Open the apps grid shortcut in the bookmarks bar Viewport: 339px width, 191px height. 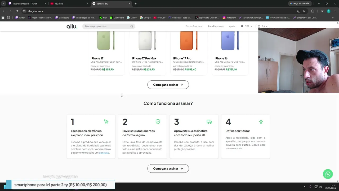click(8, 18)
